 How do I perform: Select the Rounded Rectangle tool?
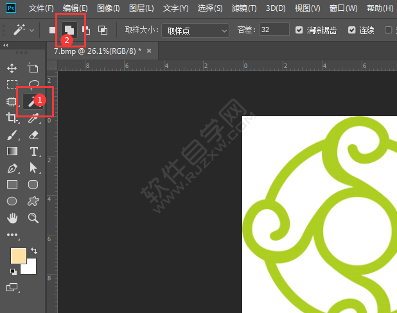pyautogui.click(x=33, y=185)
